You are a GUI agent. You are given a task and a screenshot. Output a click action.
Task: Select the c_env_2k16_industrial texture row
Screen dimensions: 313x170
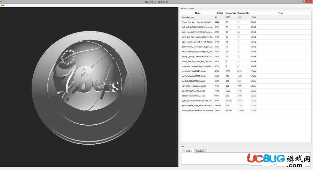[x=246, y=100]
